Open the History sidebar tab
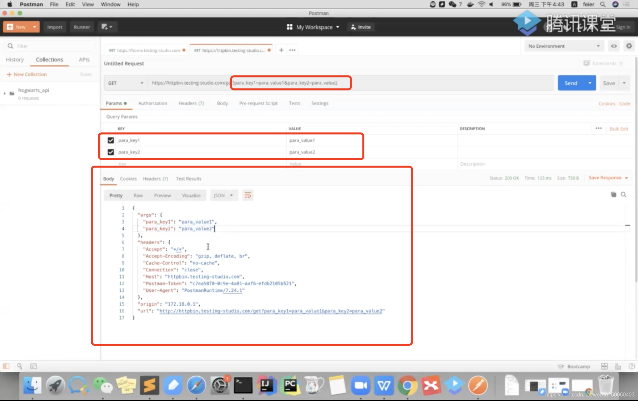 tap(15, 60)
